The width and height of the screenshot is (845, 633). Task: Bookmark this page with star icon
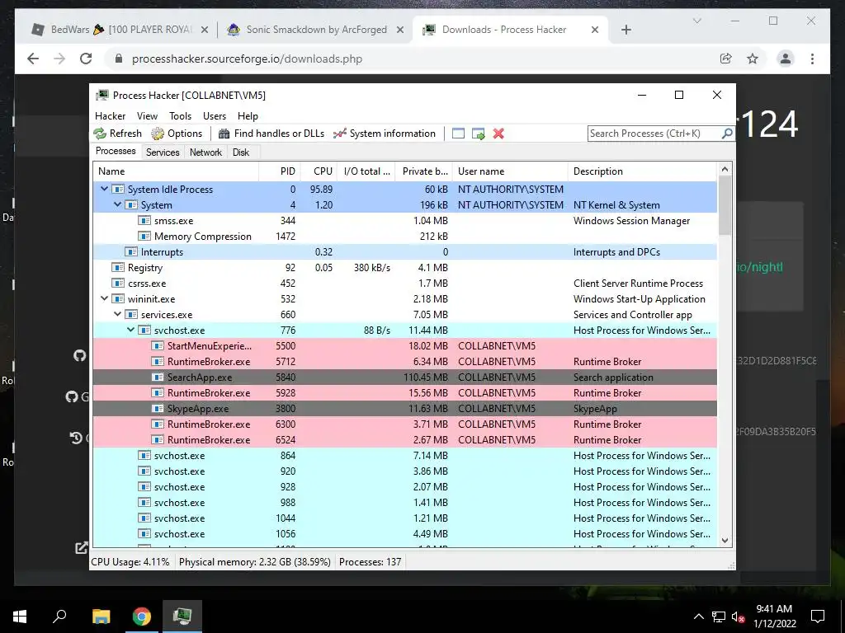point(753,59)
